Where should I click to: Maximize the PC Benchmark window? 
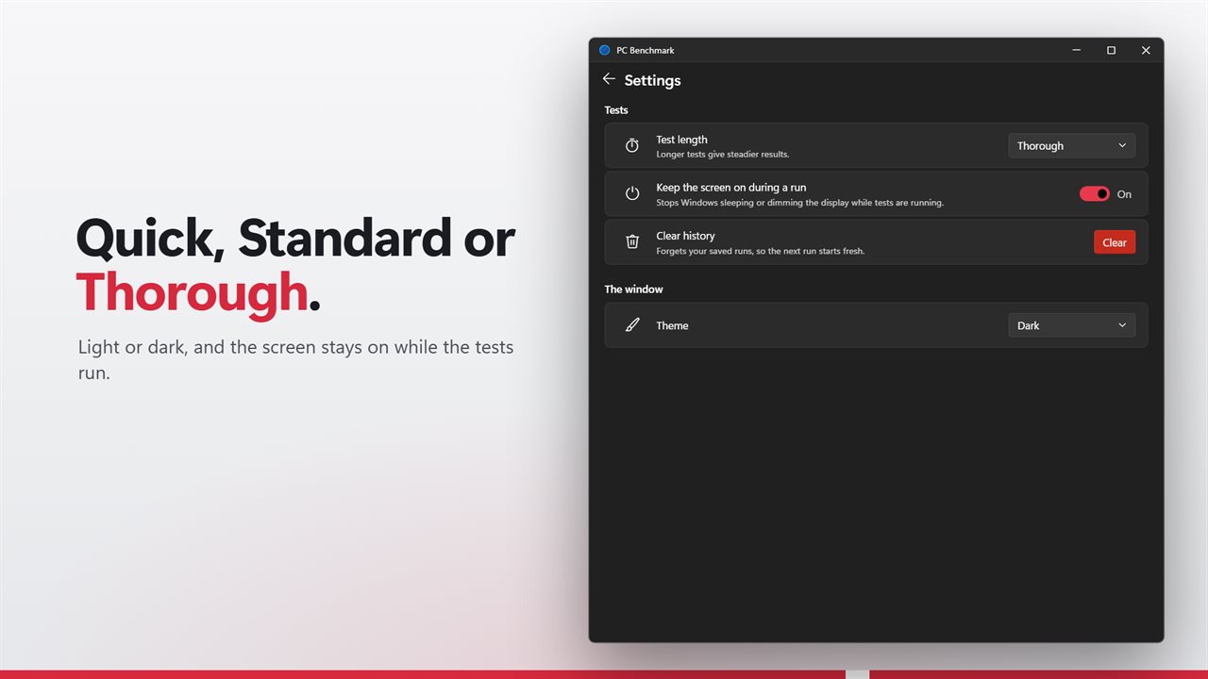click(1111, 50)
